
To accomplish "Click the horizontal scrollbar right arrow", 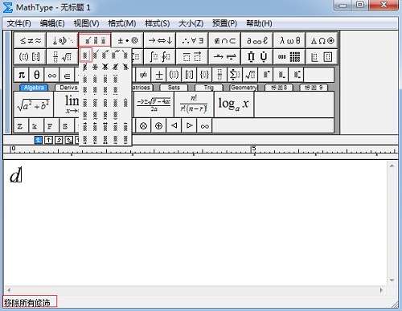I will 381,290.
